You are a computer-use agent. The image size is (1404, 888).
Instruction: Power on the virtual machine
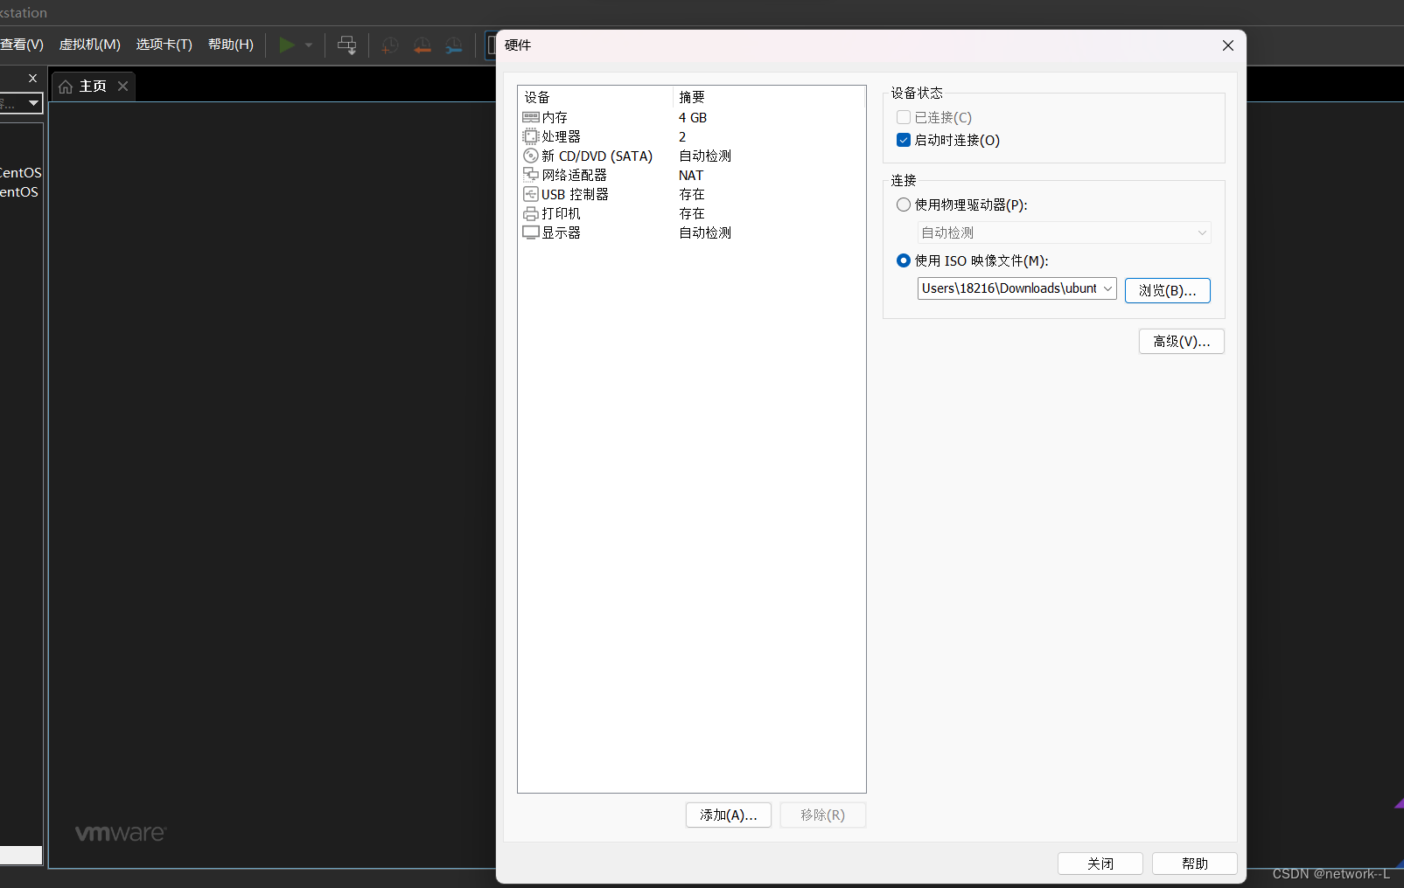(x=287, y=45)
